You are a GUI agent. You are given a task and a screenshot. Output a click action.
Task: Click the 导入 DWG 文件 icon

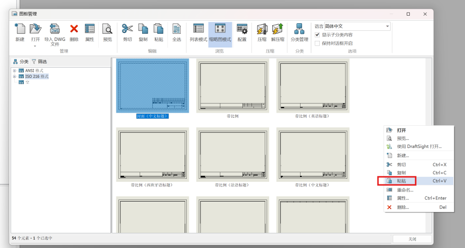coord(55,30)
